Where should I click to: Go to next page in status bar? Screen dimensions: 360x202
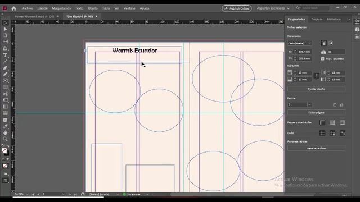pyautogui.click(x=70, y=195)
